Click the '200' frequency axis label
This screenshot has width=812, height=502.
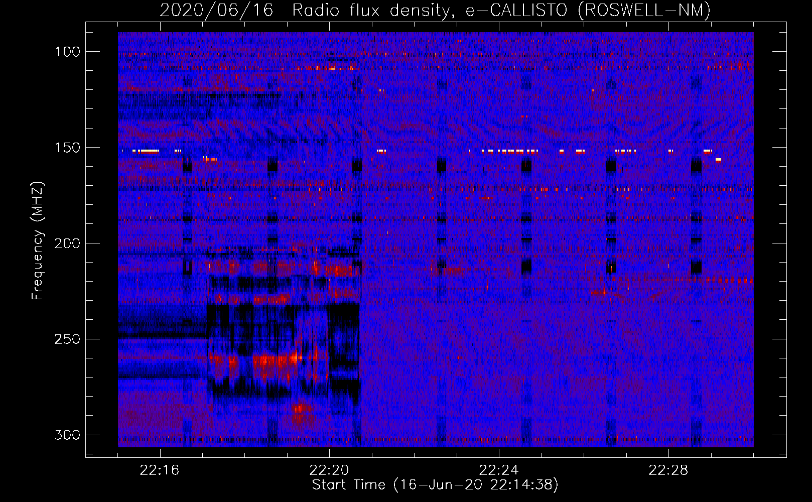[67, 243]
